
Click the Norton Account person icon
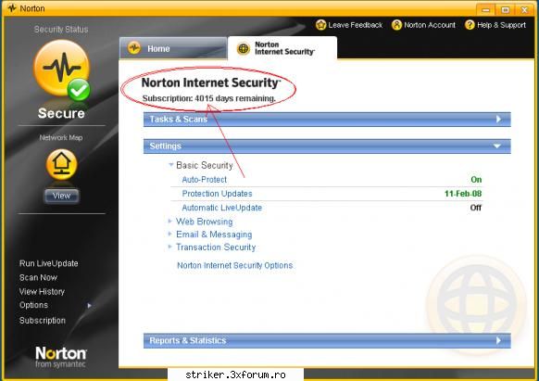click(396, 25)
